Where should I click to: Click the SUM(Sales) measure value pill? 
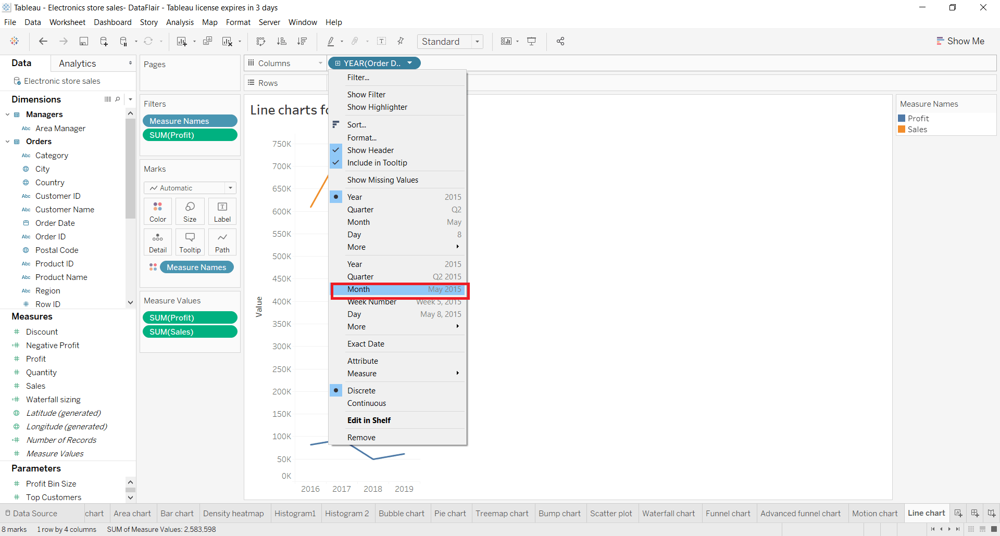190,331
